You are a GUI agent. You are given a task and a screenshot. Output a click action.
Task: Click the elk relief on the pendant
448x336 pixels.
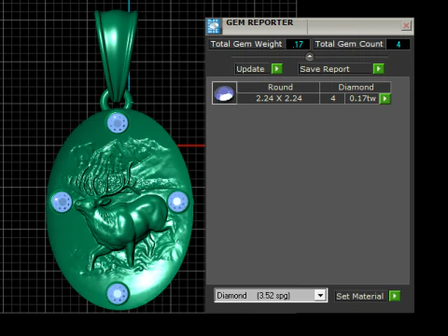(123, 215)
